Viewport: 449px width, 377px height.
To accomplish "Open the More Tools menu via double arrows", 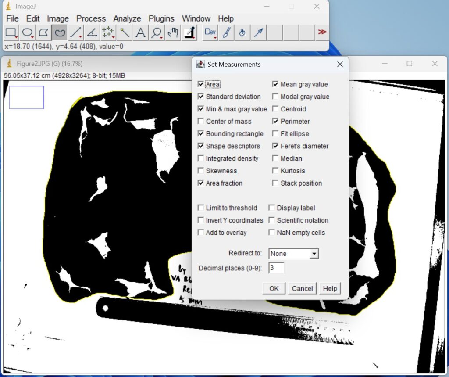I will coord(322,32).
